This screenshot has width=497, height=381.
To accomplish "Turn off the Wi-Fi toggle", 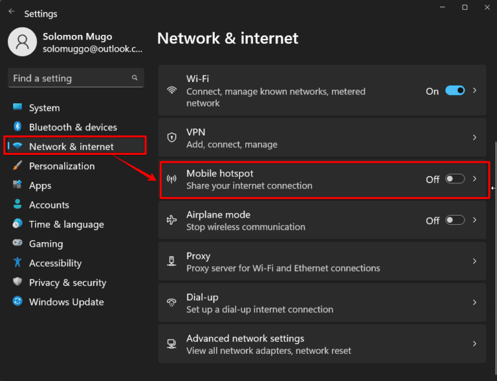I will coord(455,91).
